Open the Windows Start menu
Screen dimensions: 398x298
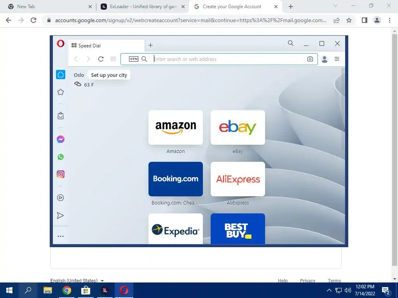point(9,290)
